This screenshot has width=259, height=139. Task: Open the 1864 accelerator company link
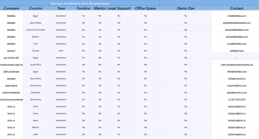coord(11,72)
